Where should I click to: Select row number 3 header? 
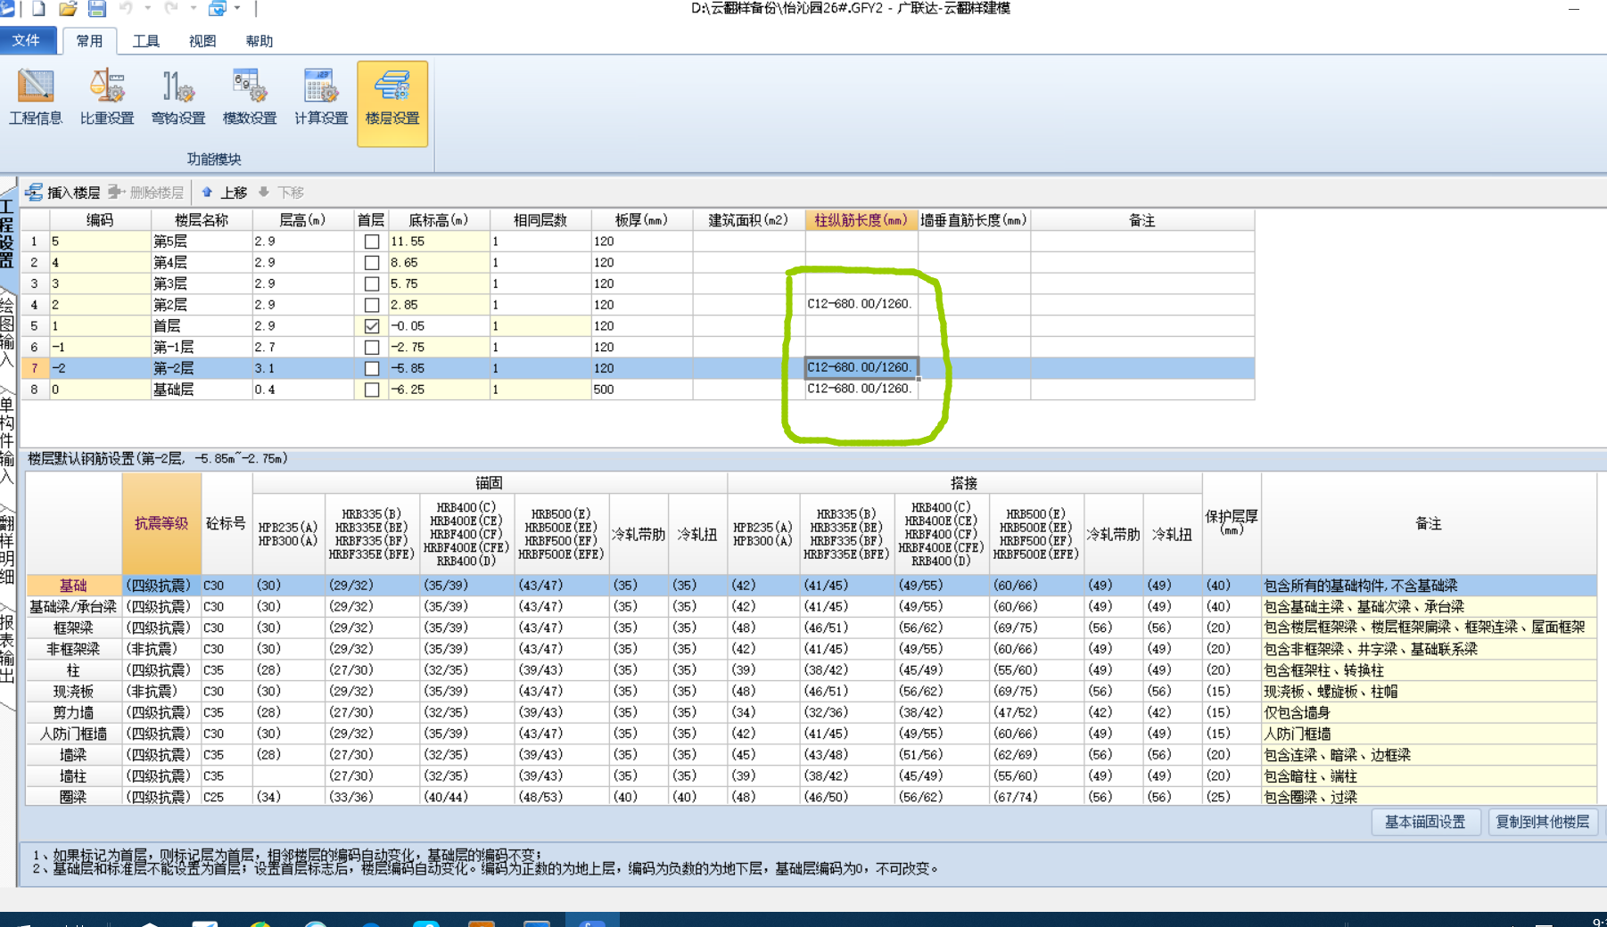(35, 283)
